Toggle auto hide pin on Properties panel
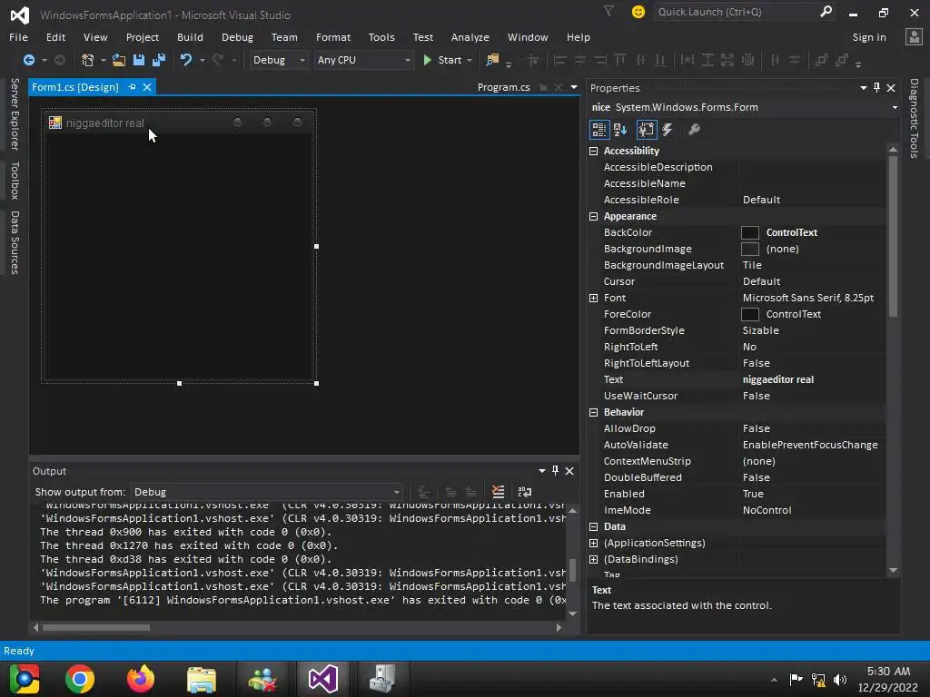The height and width of the screenshot is (697, 930). tap(876, 88)
